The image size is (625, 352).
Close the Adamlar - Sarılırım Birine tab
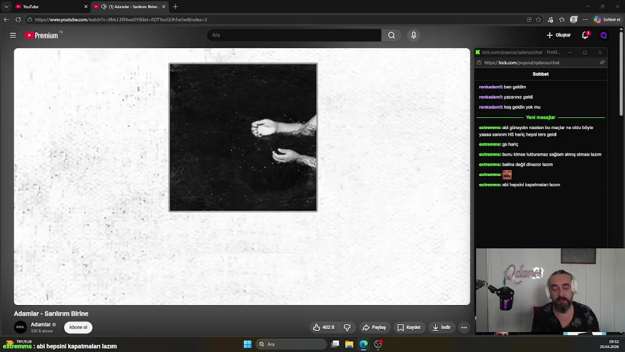pyautogui.click(x=164, y=7)
